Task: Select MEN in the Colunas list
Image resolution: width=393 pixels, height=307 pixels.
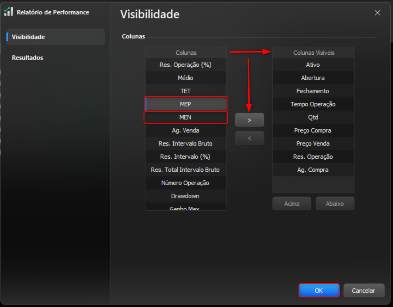Action: tap(186, 117)
